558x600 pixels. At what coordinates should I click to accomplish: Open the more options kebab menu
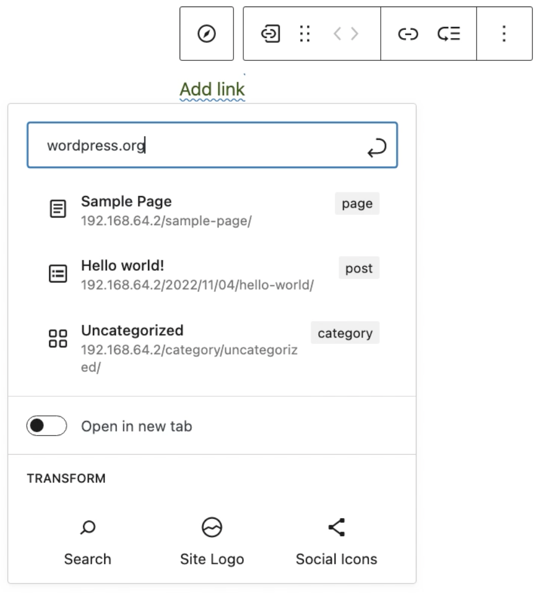[504, 33]
